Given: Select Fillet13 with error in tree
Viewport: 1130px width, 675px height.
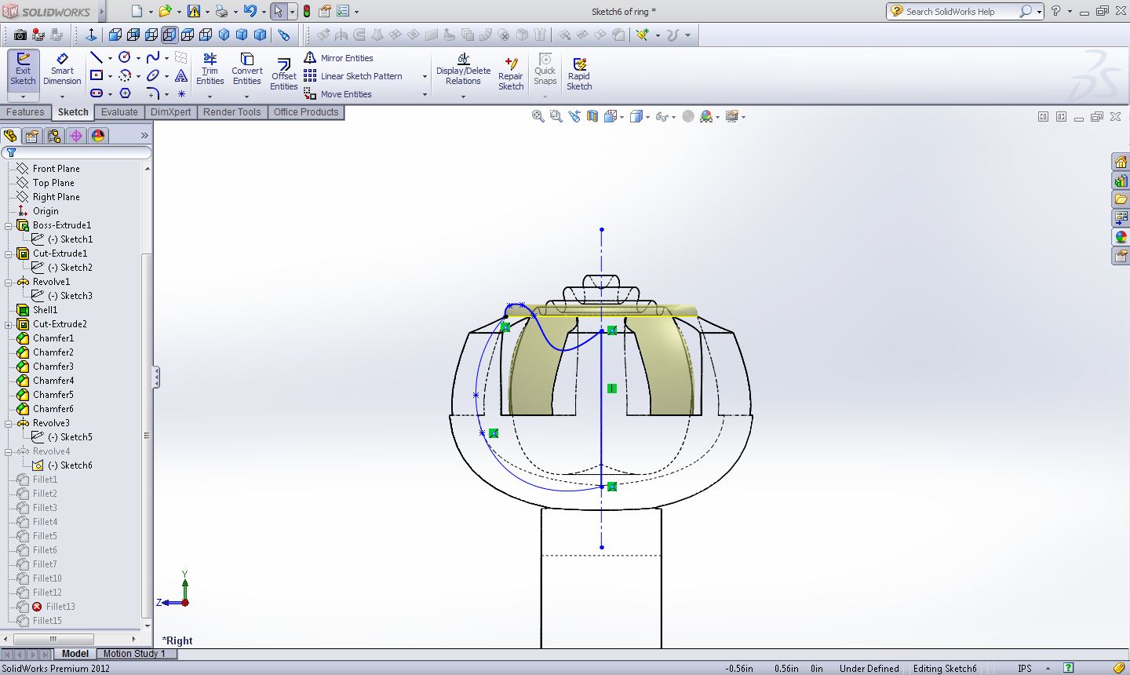Looking at the screenshot, I should click(60, 607).
